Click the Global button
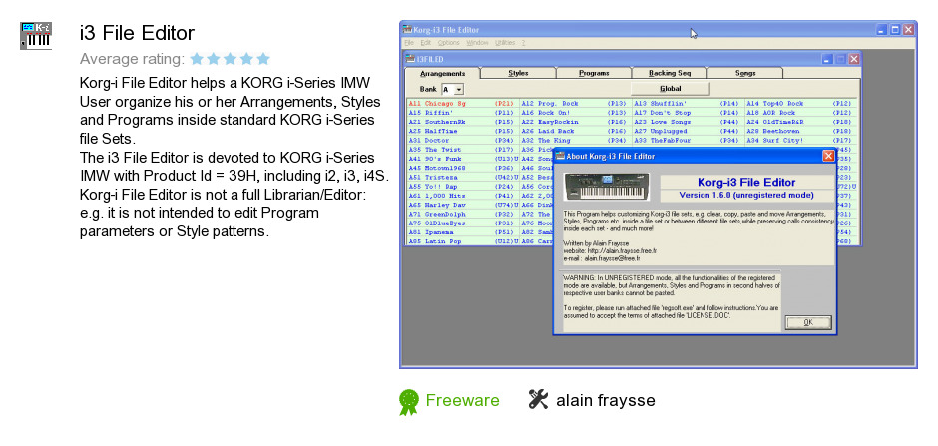938x446 pixels. [x=670, y=89]
